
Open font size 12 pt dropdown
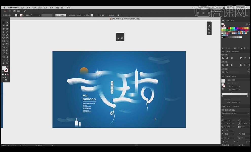coord(233,120)
